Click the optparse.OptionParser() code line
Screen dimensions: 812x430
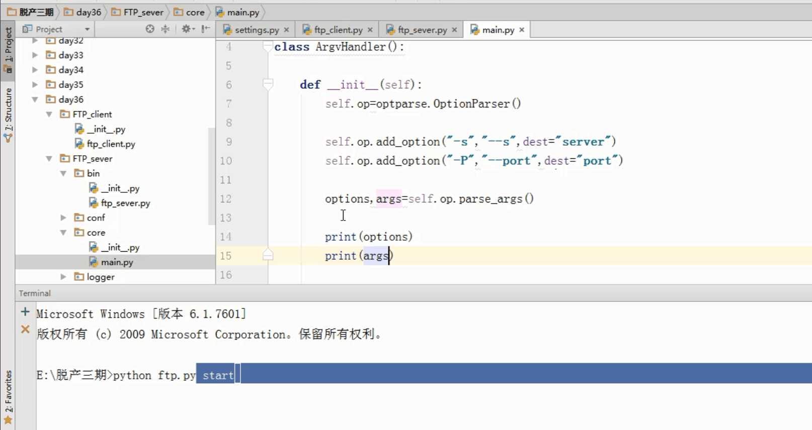pyautogui.click(x=423, y=104)
